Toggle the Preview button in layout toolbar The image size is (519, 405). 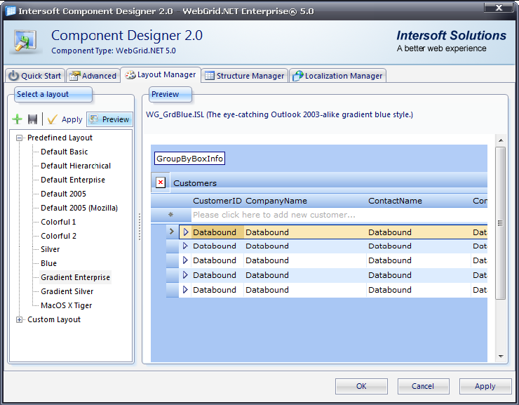click(x=109, y=119)
